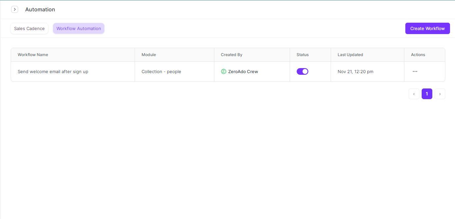
Task: Click the Module column header
Action: (x=149, y=55)
